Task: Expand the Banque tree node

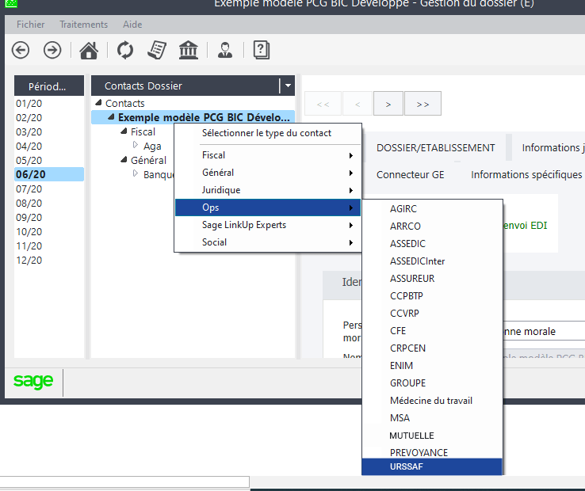Action: (136, 173)
